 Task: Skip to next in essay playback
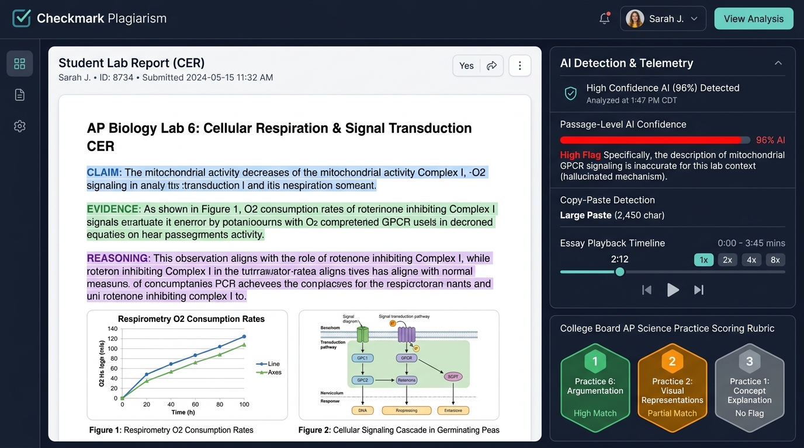(x=699, y=290)
